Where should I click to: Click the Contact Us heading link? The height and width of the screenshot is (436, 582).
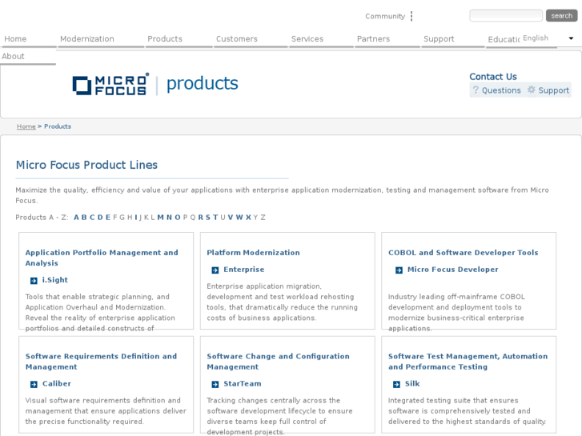493,77
